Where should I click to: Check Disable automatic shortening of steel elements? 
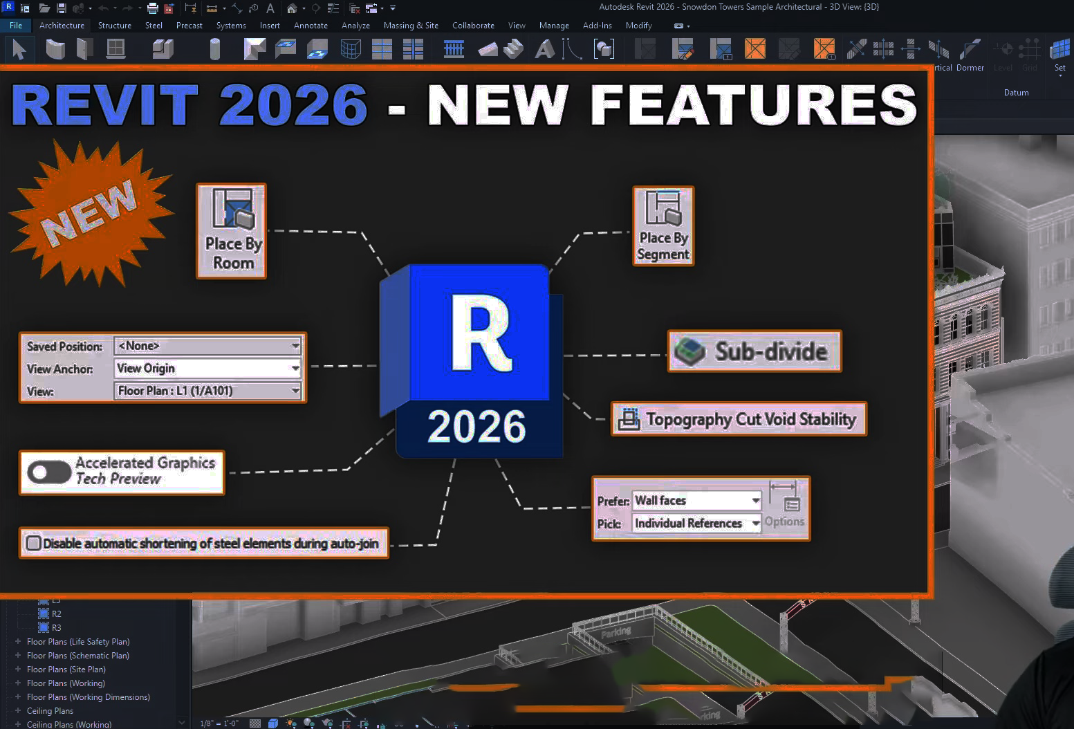(33, 543)
